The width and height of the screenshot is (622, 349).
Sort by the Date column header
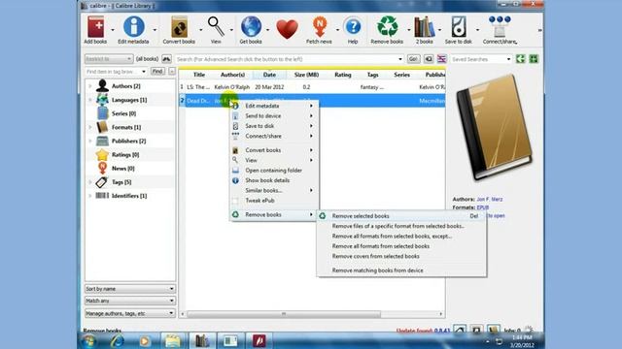coord(269,75)
